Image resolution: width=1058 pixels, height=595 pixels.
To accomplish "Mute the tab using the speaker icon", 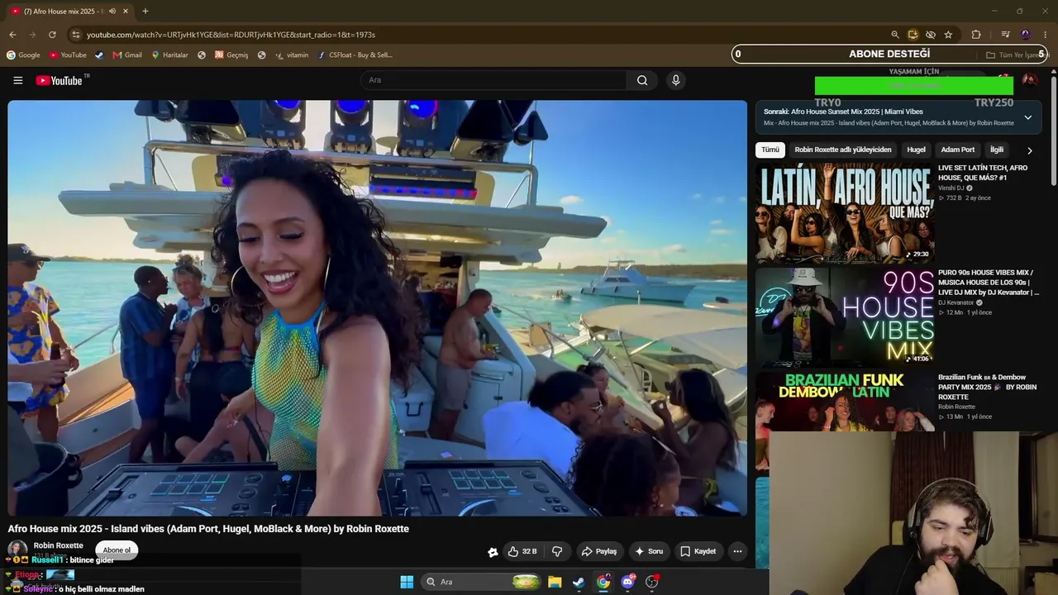I will coord(112,12).
